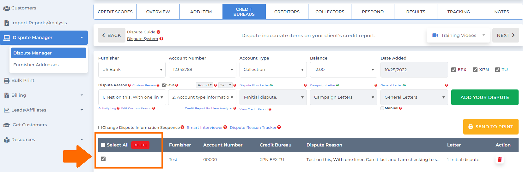Screen dimensions: 523x172
Task: Click the help icon beside Dispute Reason Tracker
Action: (x=279, y=127)
